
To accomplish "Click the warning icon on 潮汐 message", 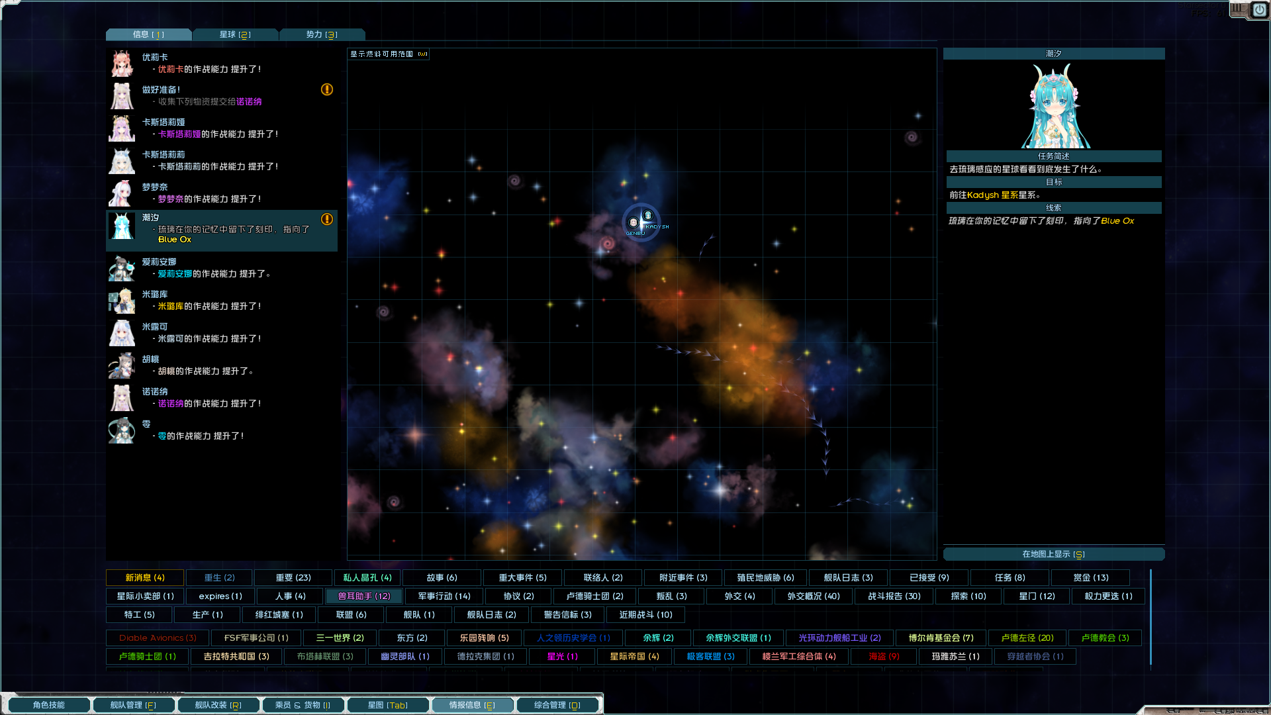I will (327, 219).
